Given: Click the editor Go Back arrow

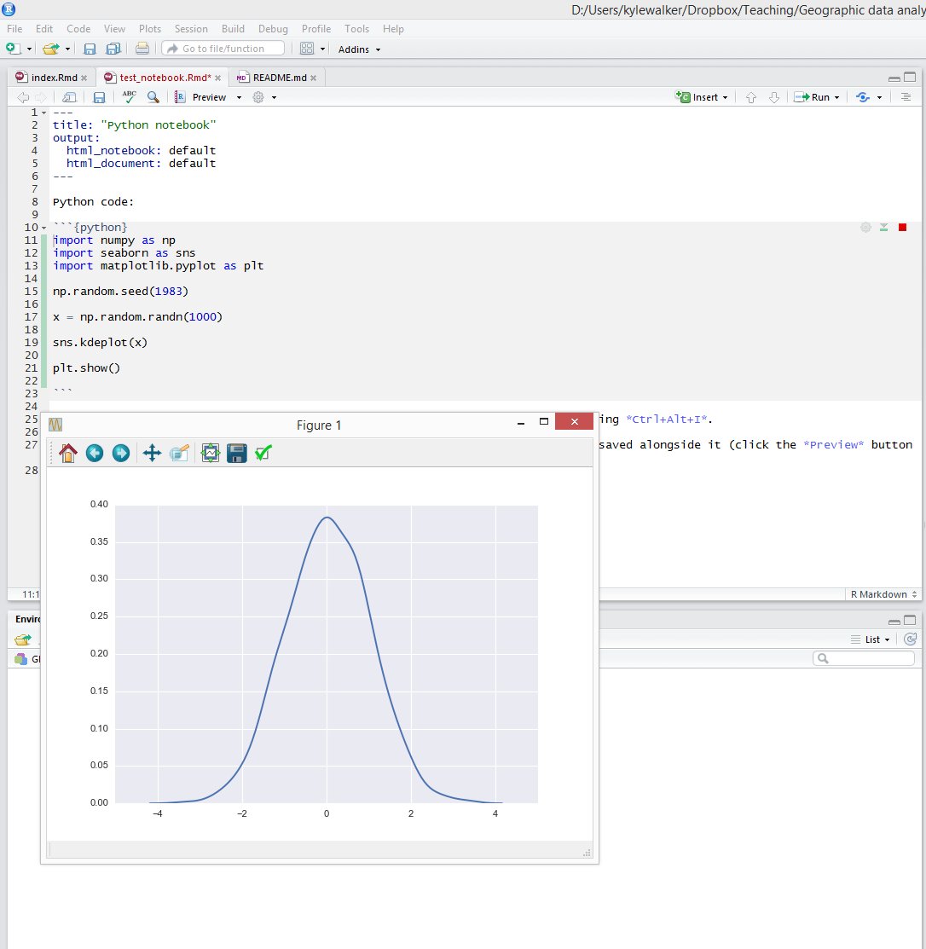Looking at the screenshot, I should [x=23, y=97].
